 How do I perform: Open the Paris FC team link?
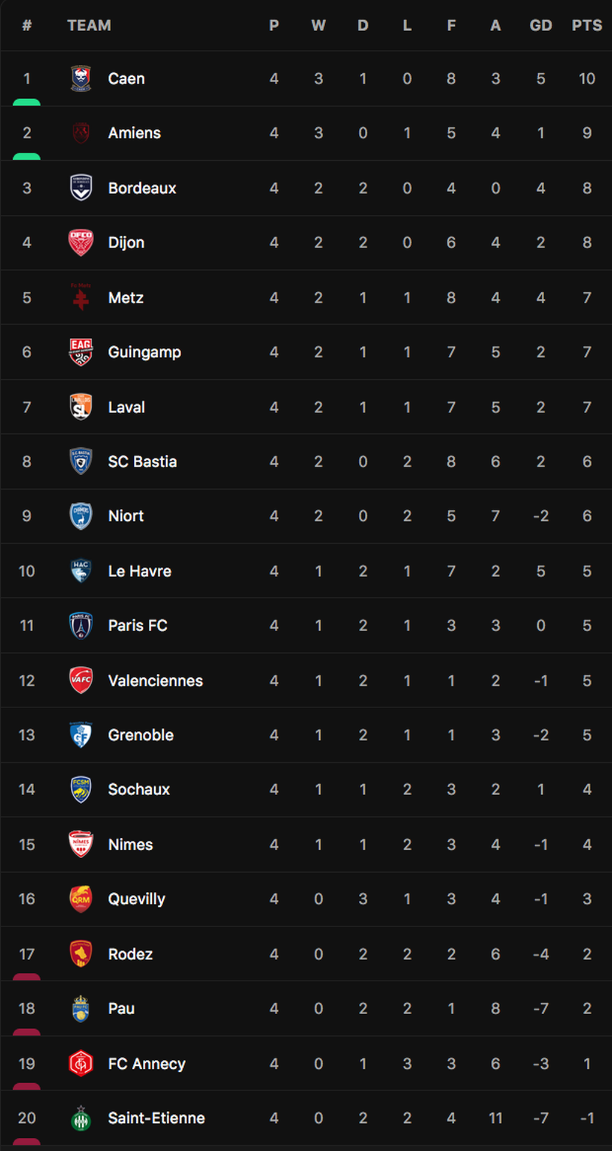pyautogui.click(x=138, y=625)
